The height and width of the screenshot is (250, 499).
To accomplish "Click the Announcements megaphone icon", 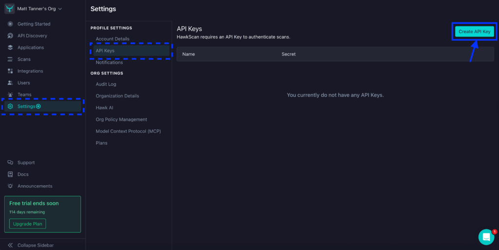I will tap(10, 186).
